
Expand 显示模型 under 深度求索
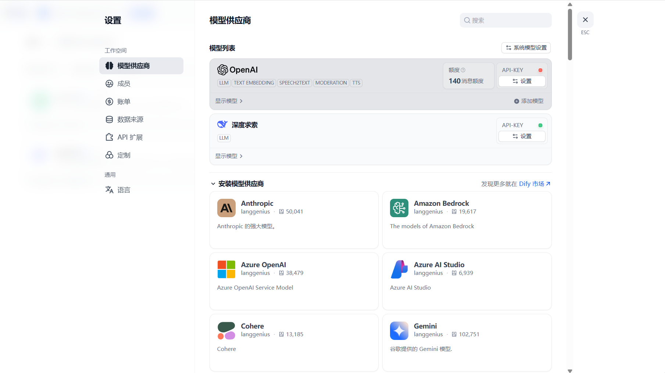tap(229, 156)
